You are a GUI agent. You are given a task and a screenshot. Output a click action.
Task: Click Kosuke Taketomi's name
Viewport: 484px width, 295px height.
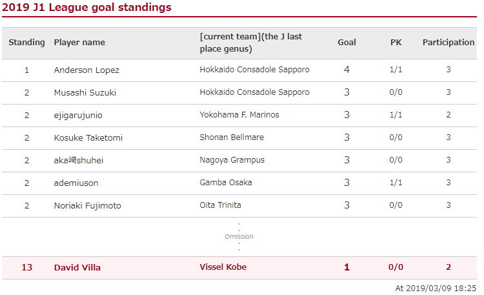click(x=88, y=137)
